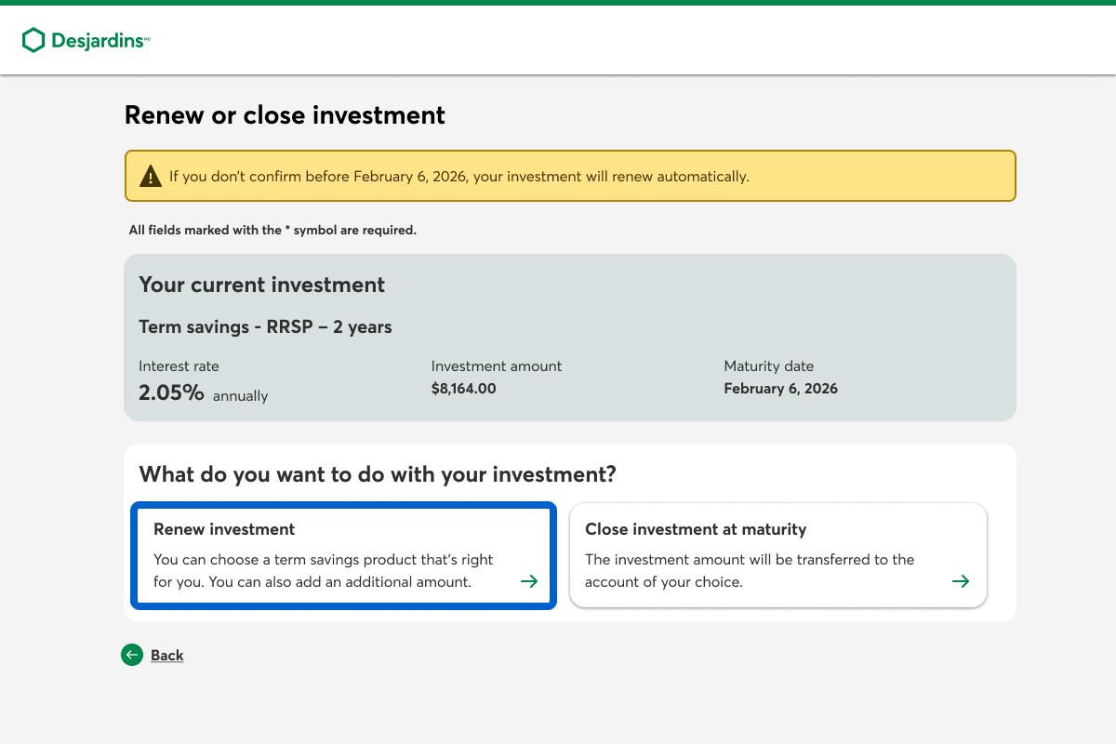1116x744 pixels.
Task: Click the automatic renewal warning message text
Action: click(x=458, y=176)
